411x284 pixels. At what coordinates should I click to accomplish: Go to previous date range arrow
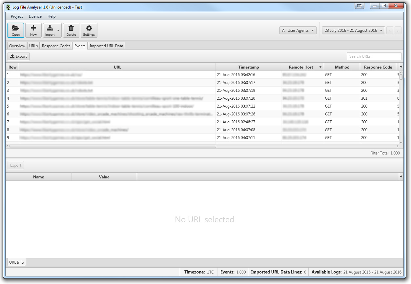tap(390, 30)
